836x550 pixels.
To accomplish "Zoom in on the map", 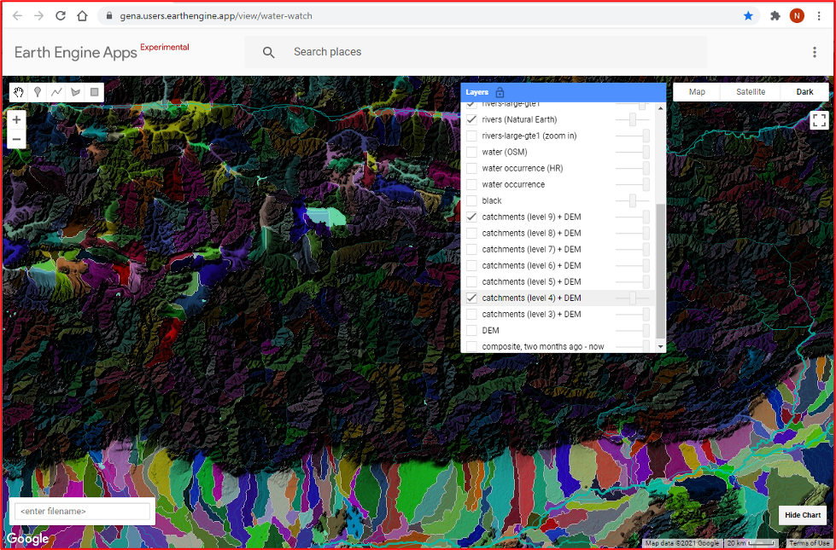I will click(16, 120).
